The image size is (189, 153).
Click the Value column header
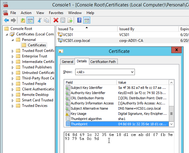(x=143, y=82)
